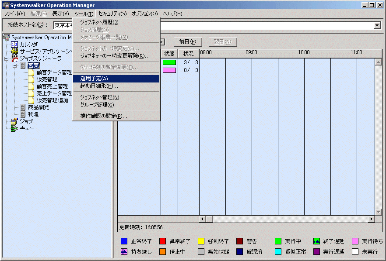Click the 営業 group icon
The image size is (386, 261).
coord(23,65)
